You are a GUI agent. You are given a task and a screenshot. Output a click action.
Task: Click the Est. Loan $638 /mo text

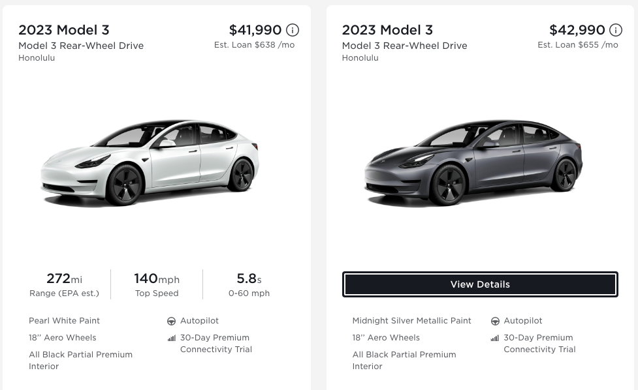point(254,45)
